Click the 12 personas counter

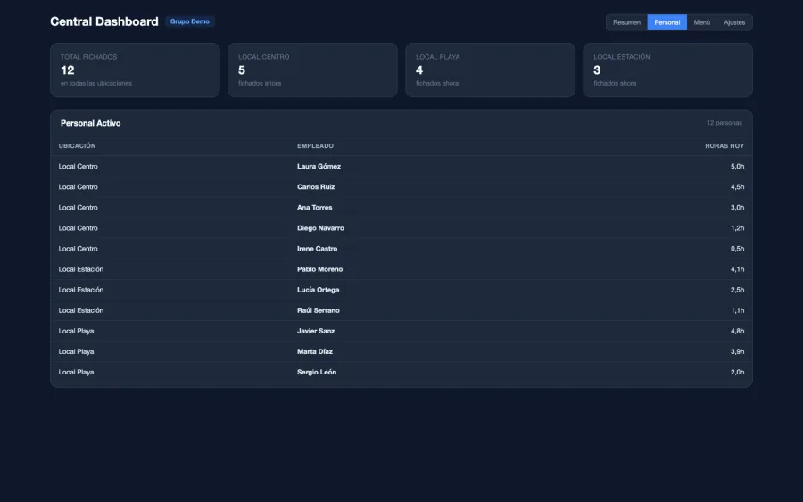[x=724, y=123]
